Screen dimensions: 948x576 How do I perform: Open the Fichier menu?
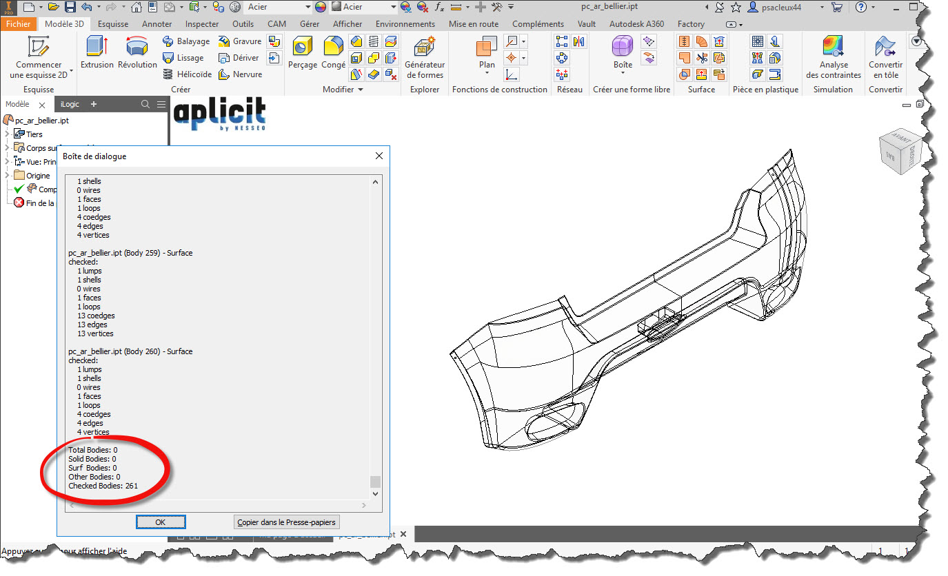pos(18,24)
